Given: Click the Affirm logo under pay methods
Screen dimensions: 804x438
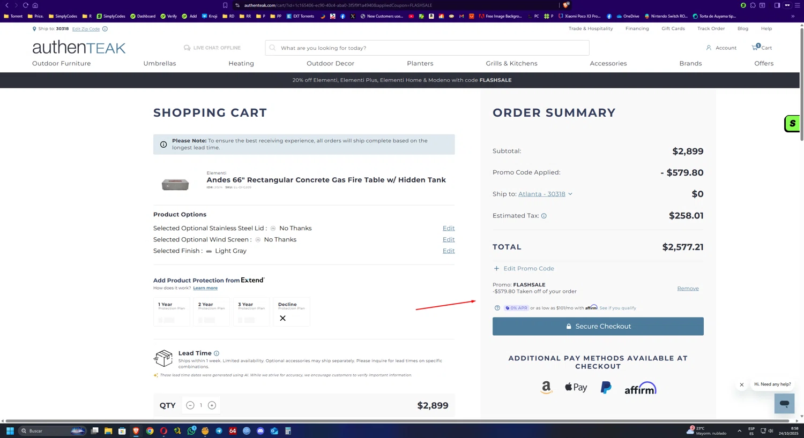Looking at the screenshot, I should point(641,388).
